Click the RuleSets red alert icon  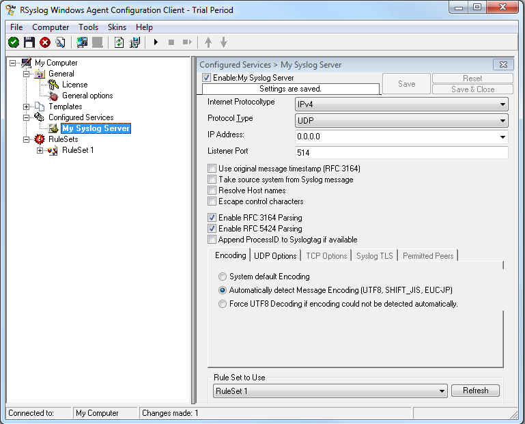pyautogui.click(x=40, y=139)
